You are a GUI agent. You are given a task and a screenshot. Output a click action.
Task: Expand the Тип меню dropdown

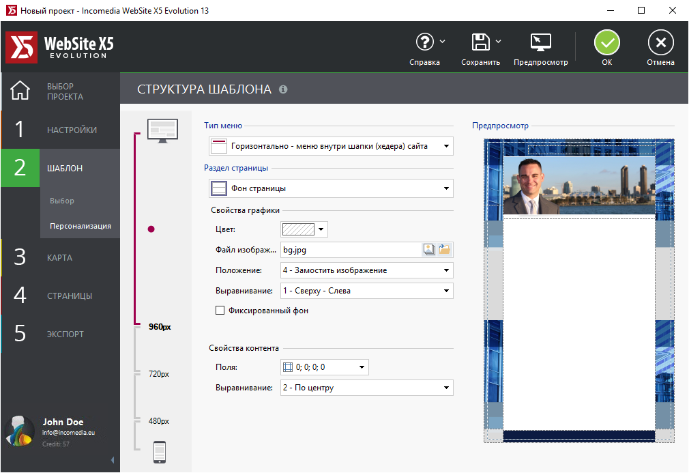[331, 146]
